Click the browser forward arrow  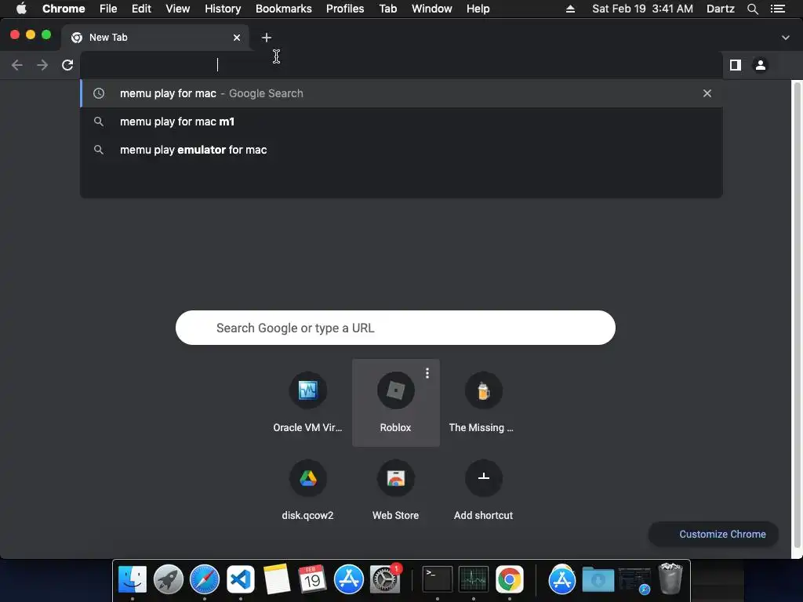click(42, 65)
